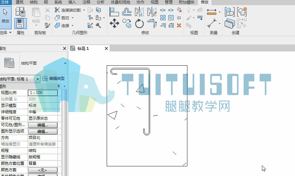The image size is (295, 176).
Task: Select the Move tool
Action: [x=114, y=23]
